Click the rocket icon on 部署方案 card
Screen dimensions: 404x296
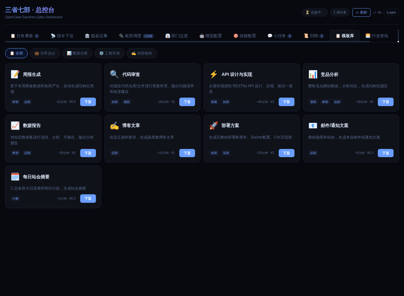tap(214, 126)
